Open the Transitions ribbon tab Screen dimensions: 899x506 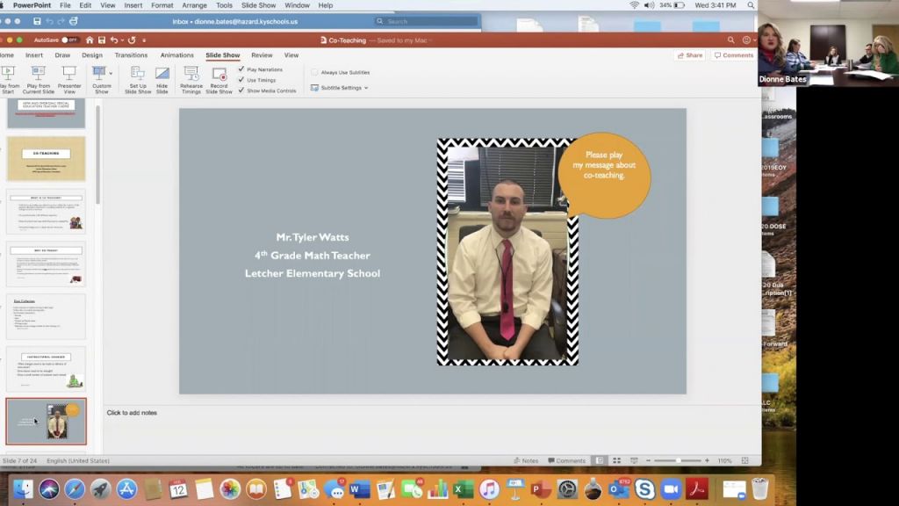[x=131, y=55]
